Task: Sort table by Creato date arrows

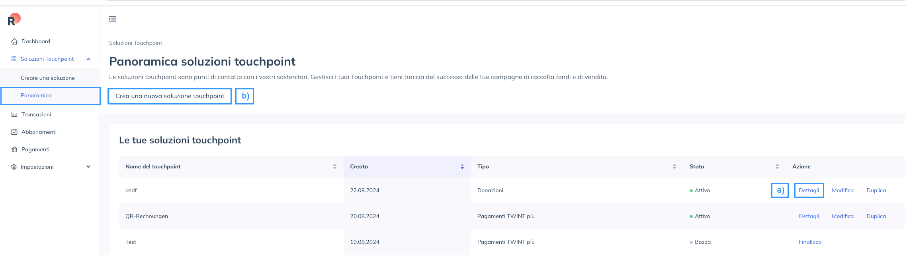Action: click(462, 167)
